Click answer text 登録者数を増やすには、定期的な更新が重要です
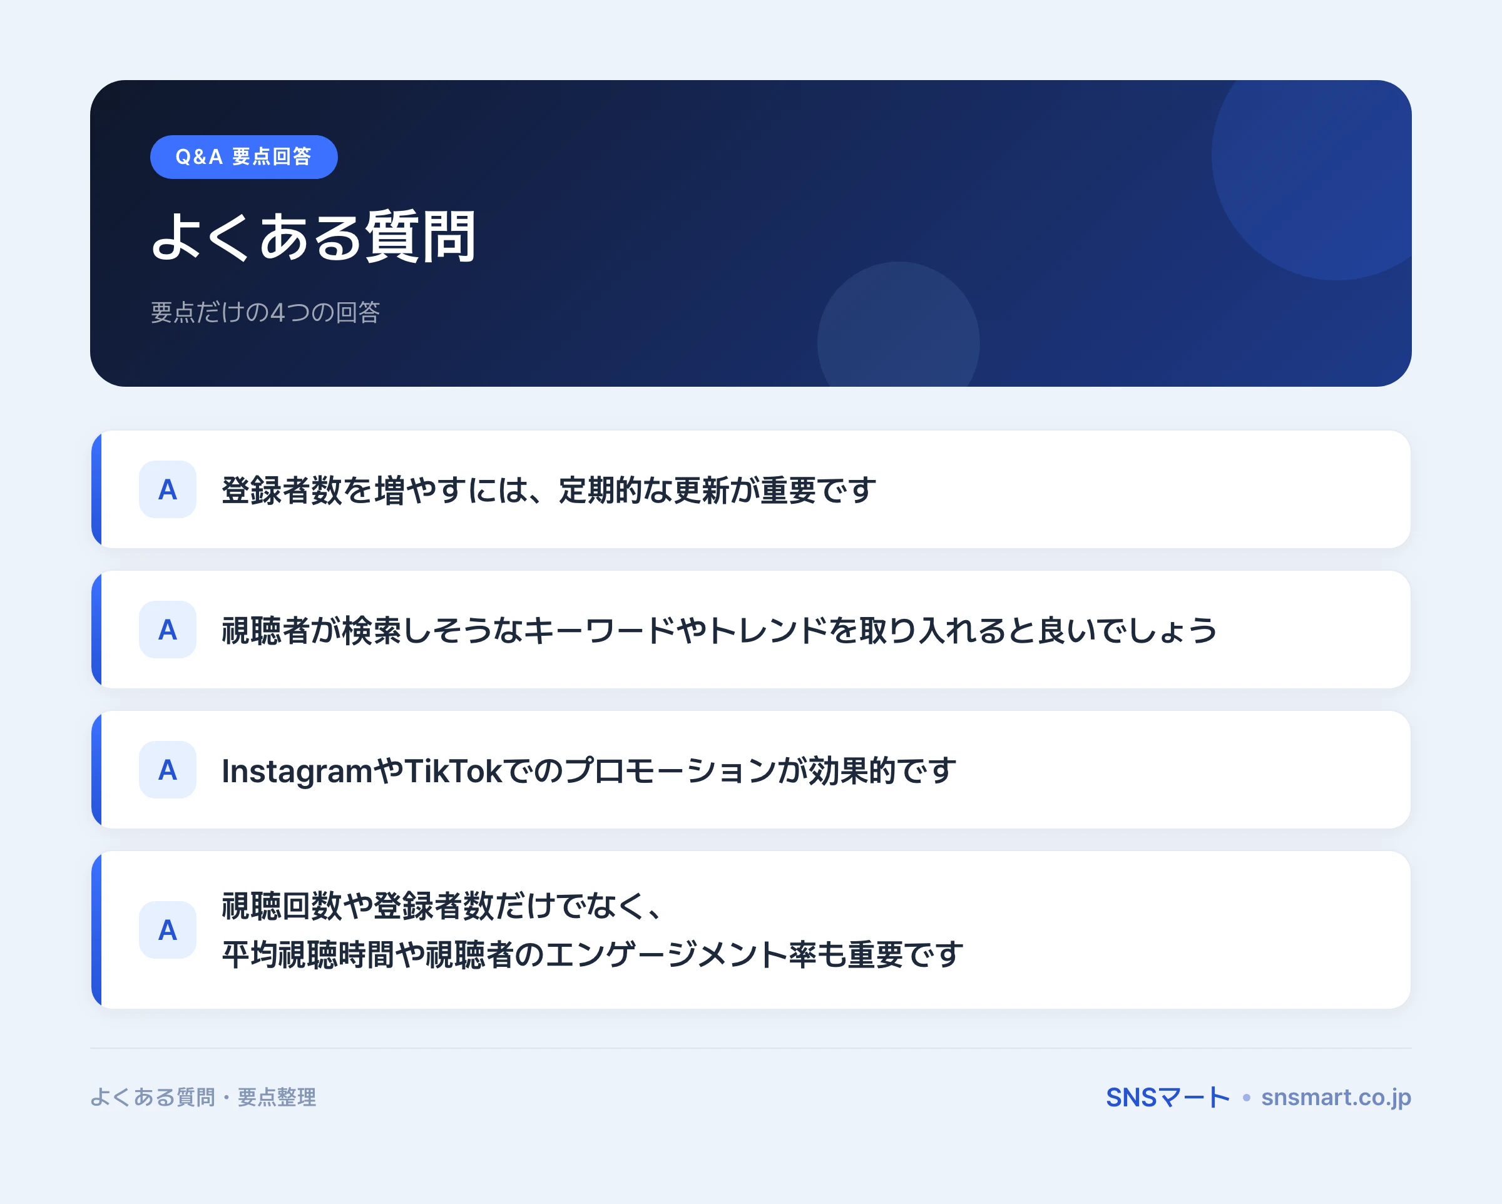 tap(549, 490)
